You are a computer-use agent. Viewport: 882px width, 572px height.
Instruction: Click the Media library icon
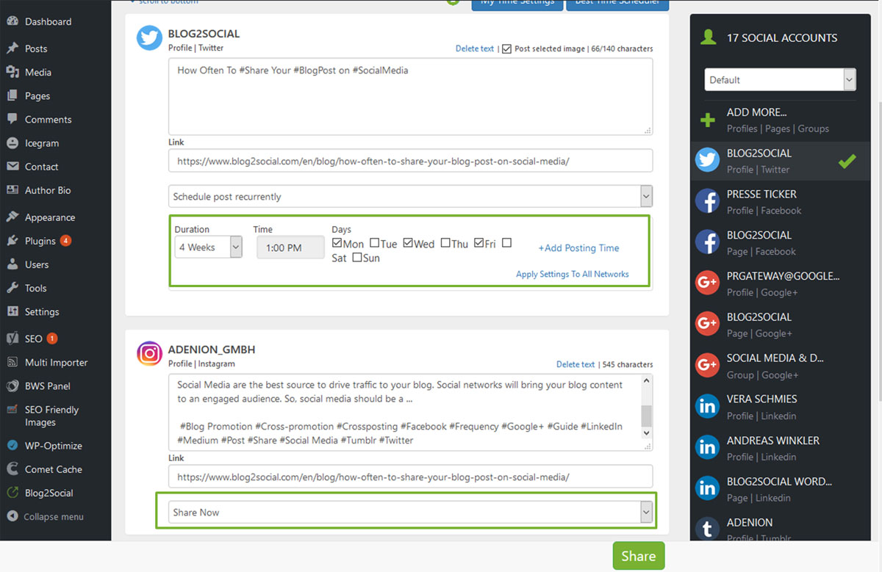[12, 72]
